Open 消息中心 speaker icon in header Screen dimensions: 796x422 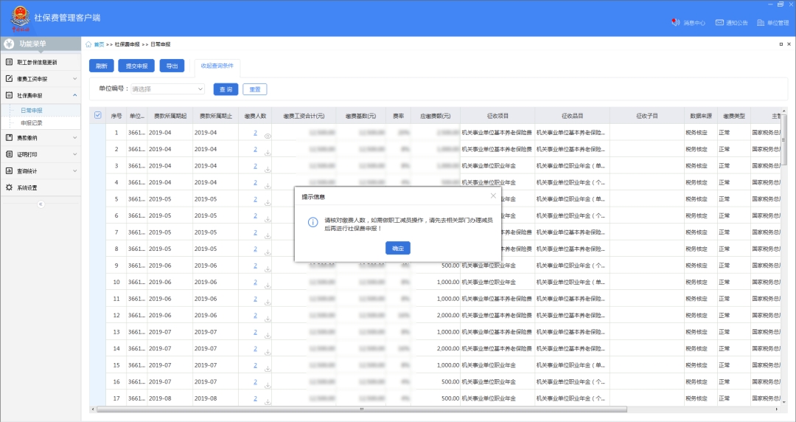tap(674, 23)
